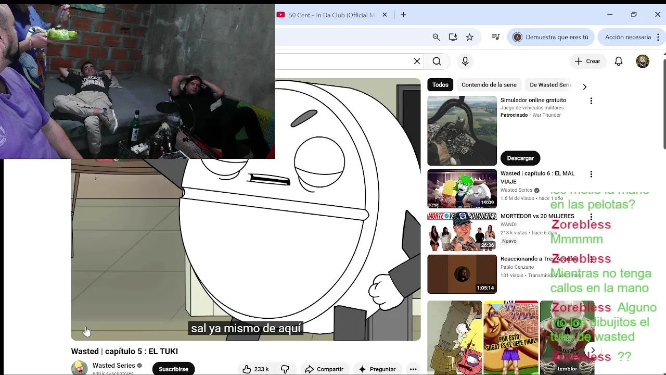The image size is (666, 375).
Task: Click the 'Demuestra que eres tú' profile chip
Action: pyautogui.click(x=551, y=37)
